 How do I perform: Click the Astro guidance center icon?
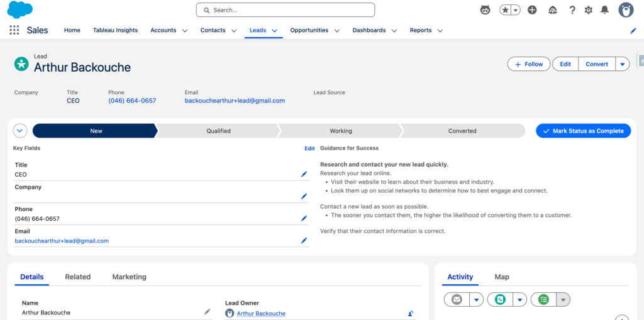tap(485, 10)
